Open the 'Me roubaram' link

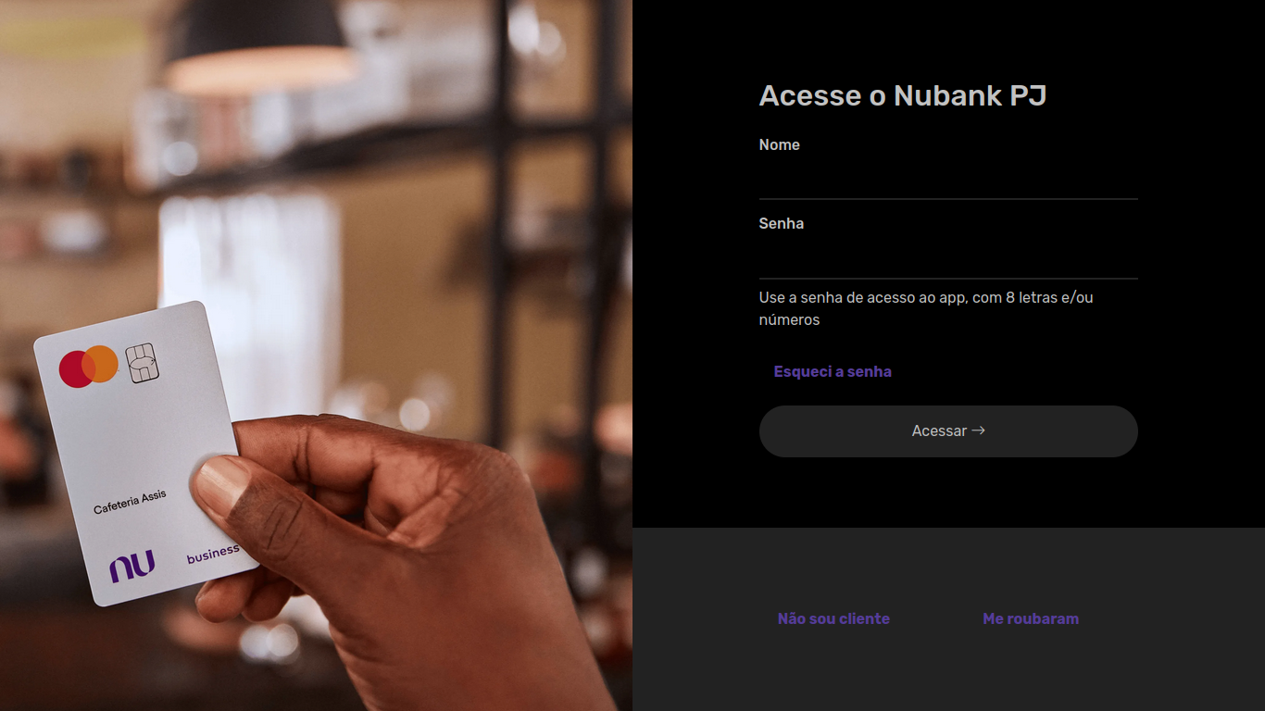1031,618
